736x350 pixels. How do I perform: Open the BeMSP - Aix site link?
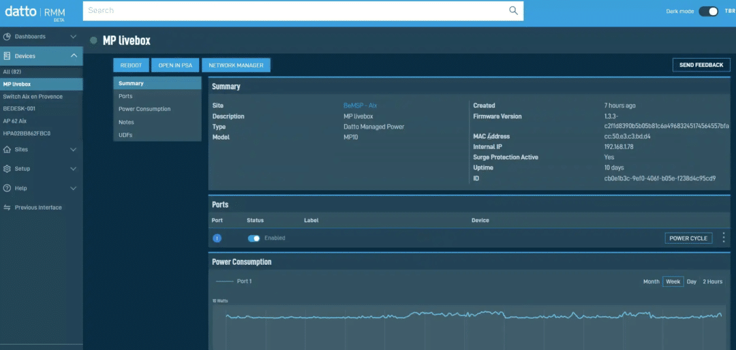[x=360, y=106]
